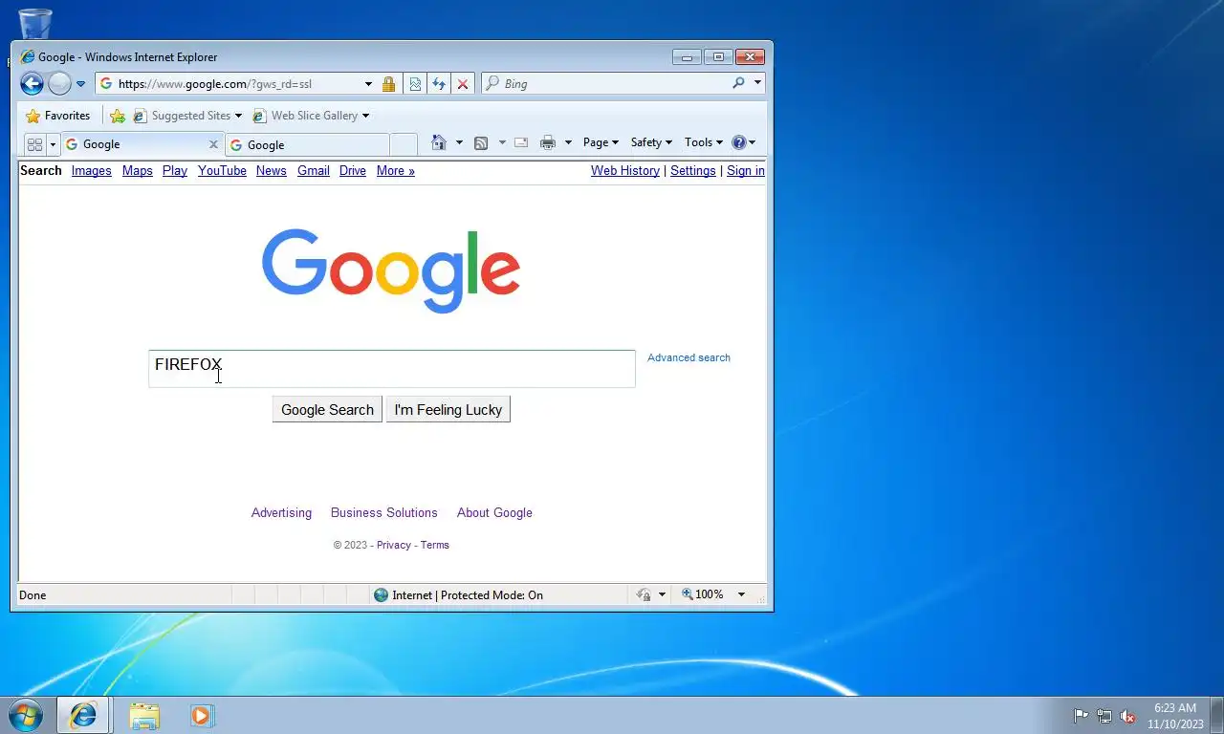The width and height of the screenshot is (1224, 734).
Task: Open the Print options dropdown arrow
Action: click(x=568, y=142)
